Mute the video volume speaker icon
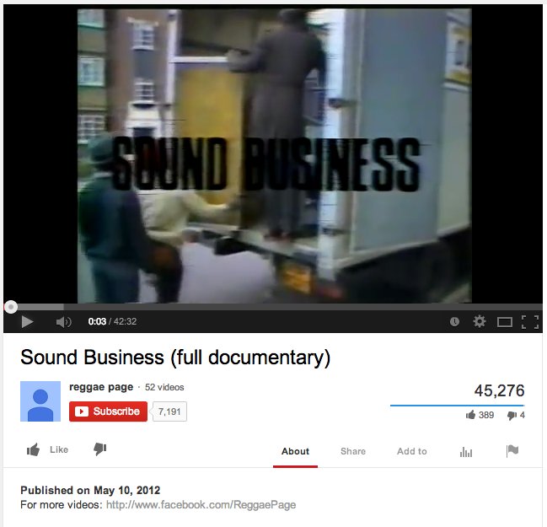547x527 pixels. click(63, 321)
